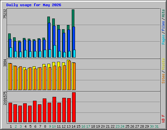The height and width of the screenshot is (130, 167).
Task: Click the 'Daily usage for May 2026' title
Action: point(34,5)
